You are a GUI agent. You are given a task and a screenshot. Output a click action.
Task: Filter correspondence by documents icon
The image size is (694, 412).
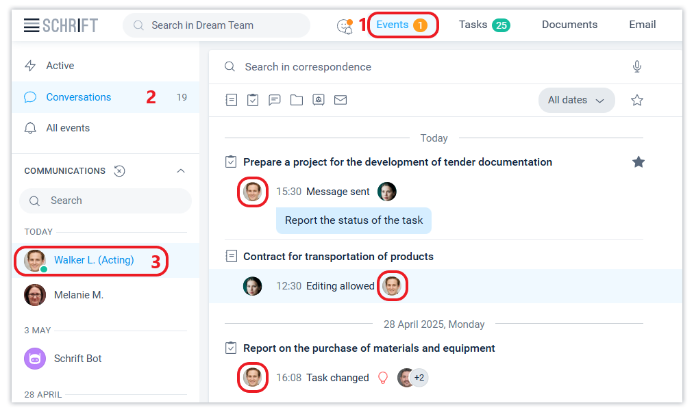click(x=232, y=100)
